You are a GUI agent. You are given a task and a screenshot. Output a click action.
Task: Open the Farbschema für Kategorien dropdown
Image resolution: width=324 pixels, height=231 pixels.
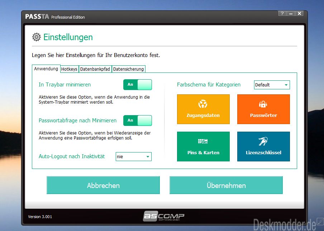272,85
